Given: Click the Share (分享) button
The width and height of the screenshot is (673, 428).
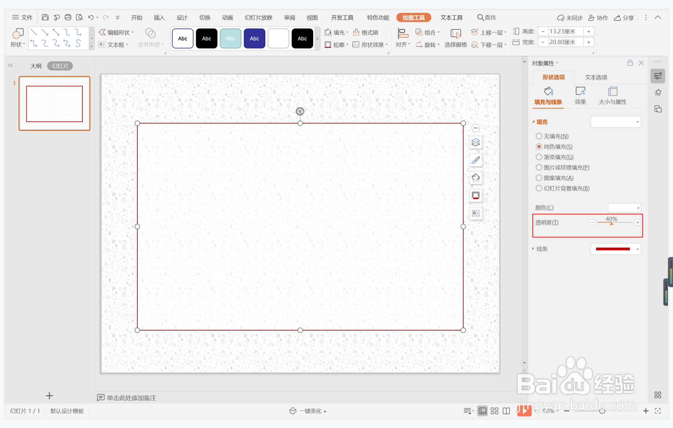Looking at the screenshot, I should tap(624, 18).
